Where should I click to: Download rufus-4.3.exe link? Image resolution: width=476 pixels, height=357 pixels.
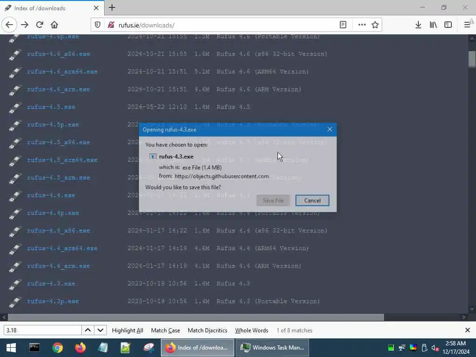point(51,284)
